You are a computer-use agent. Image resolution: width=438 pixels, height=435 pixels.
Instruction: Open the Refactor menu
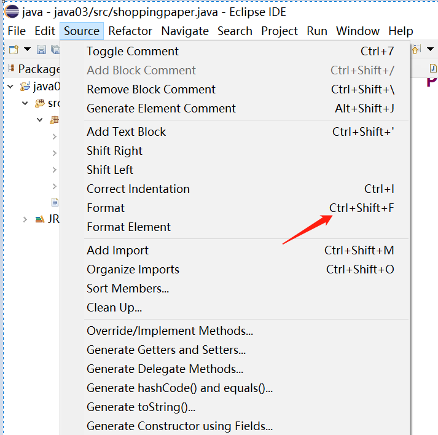coord(130,31)
